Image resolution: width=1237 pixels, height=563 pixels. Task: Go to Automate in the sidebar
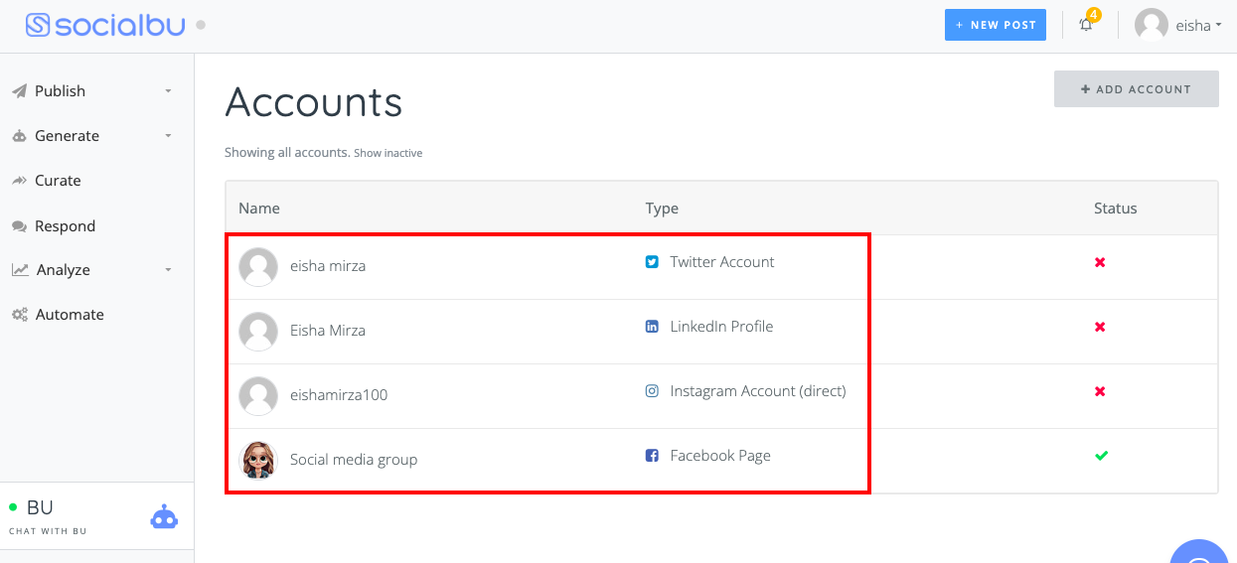click(96, 315)
